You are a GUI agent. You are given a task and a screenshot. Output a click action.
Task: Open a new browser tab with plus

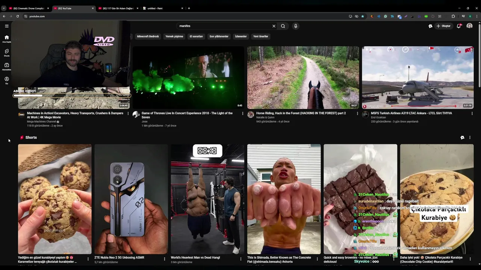pos(189,8)
